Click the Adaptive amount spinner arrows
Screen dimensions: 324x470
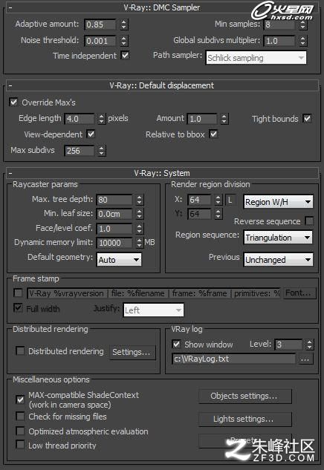[124, 25]
